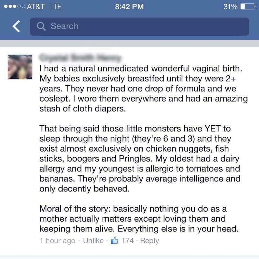This screenshot has width=259, height=259.
Task: Tap the 31% battery percentage
Action: [x=230, y=6]
